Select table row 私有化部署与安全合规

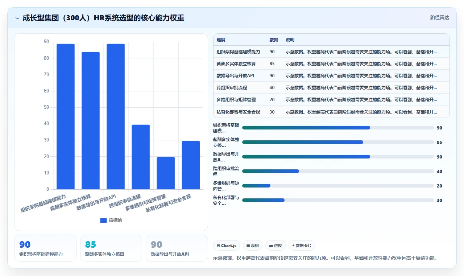[331, 112]
